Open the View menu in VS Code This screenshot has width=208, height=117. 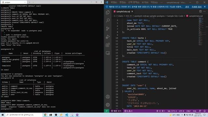(x=145, y=2)
